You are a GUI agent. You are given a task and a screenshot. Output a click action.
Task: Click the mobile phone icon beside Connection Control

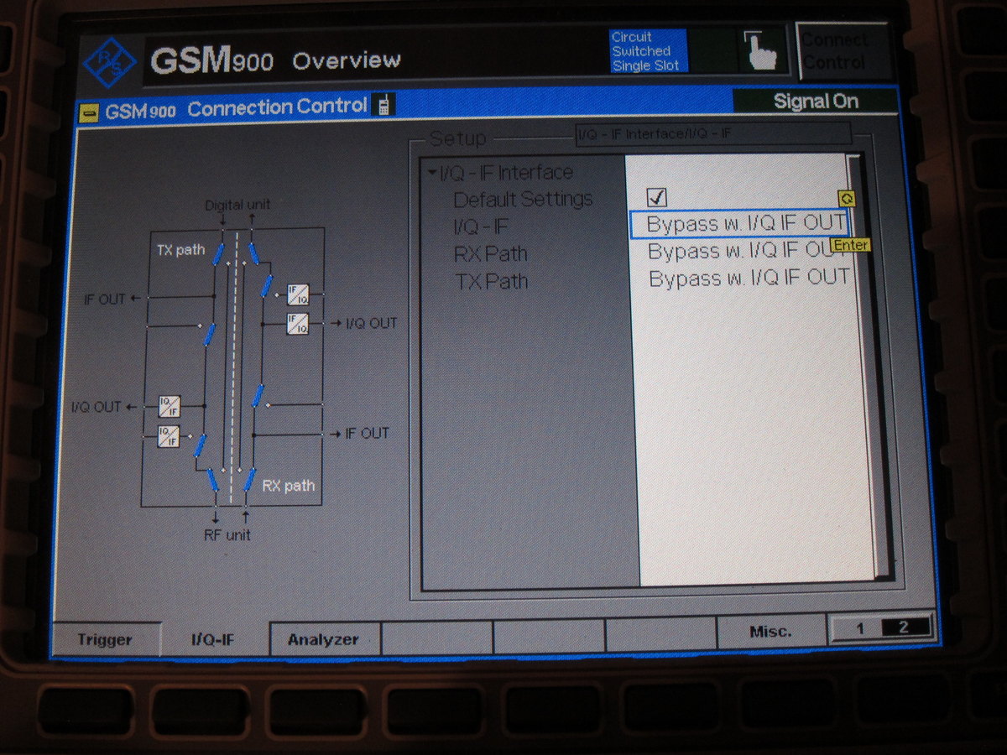pos(383,106)
